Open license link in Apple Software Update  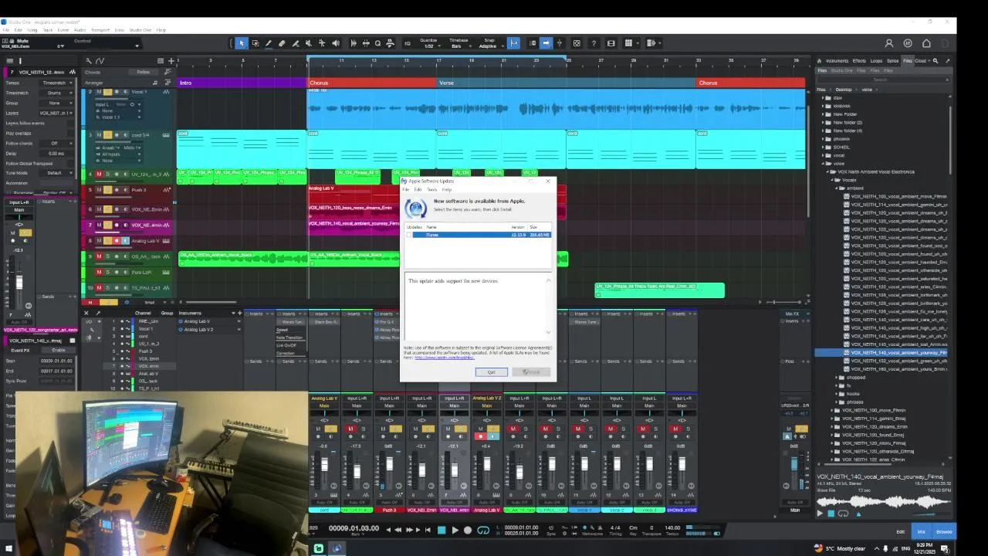coord(444,358)
